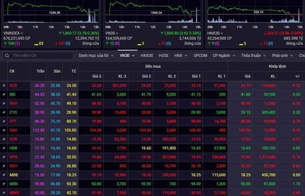Click the Trần column header

coord(40,71)
